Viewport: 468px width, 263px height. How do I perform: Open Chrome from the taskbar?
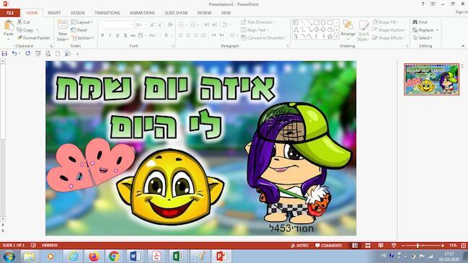113,256
